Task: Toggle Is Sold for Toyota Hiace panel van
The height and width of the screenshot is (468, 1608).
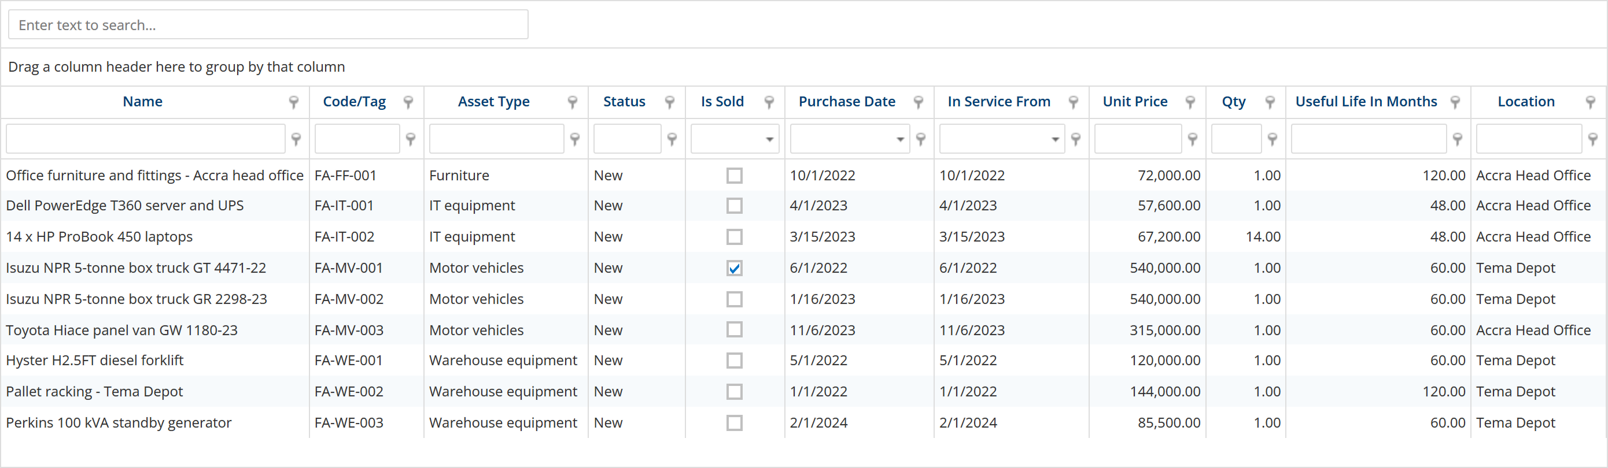Action: (x=735, y=330)
